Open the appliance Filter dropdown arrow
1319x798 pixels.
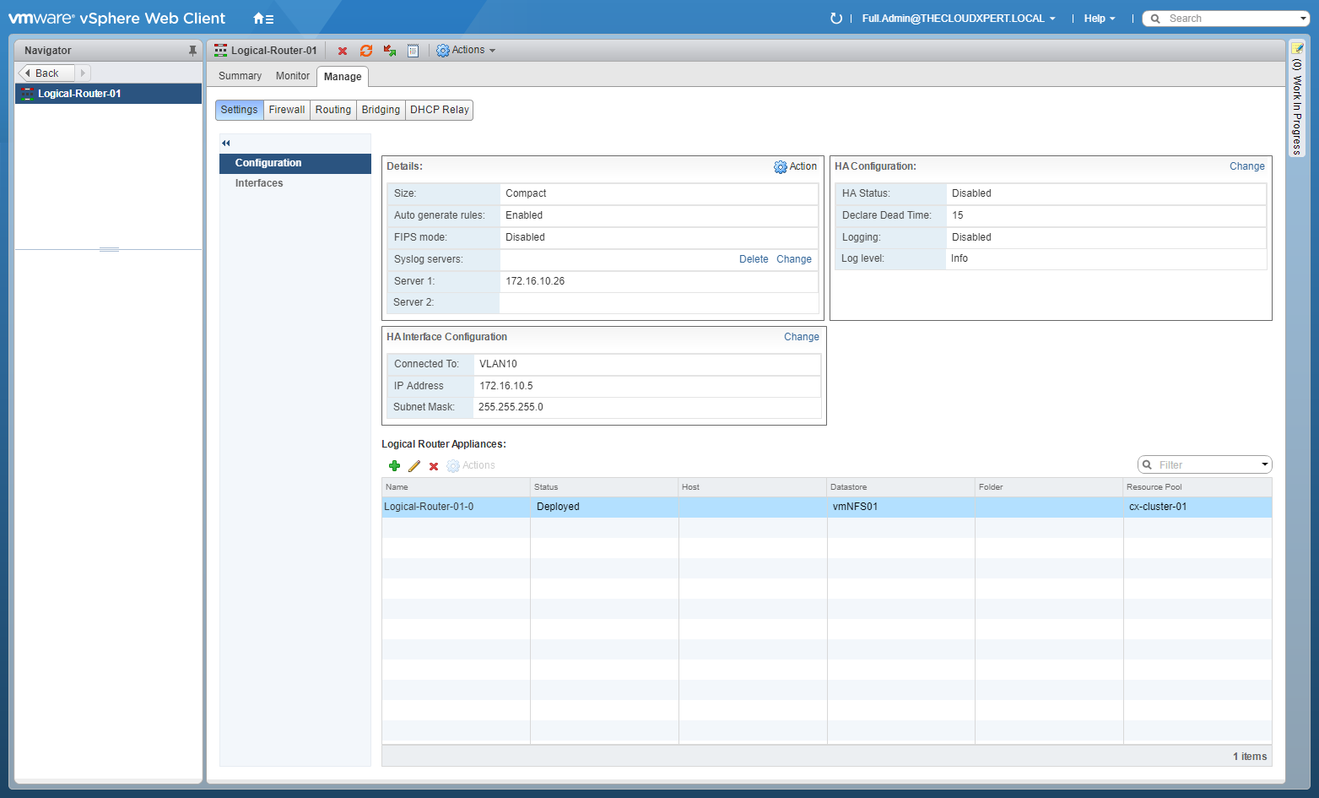coord(1264,464)
